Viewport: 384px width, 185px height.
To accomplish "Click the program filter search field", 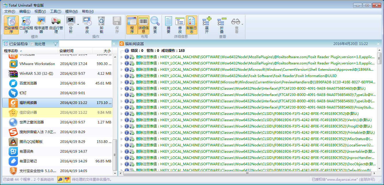I will coord(85,44).
